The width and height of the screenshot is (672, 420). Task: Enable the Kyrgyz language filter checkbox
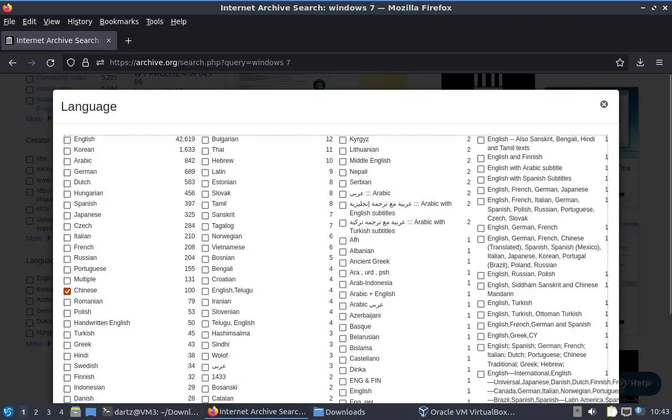point(343,140)
